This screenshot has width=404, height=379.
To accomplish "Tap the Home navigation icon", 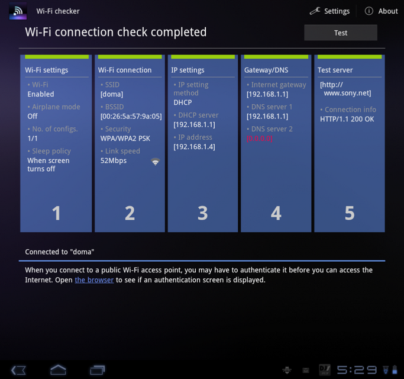I will point(58,370).
